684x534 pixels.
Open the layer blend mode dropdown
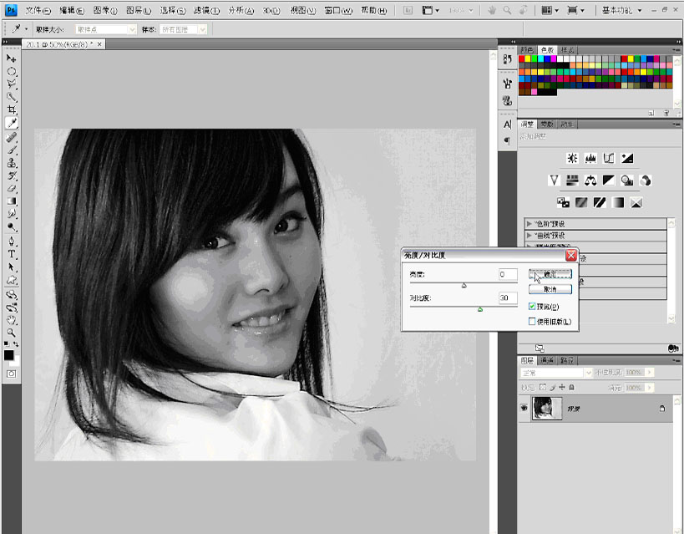click(x=556, y=373)
